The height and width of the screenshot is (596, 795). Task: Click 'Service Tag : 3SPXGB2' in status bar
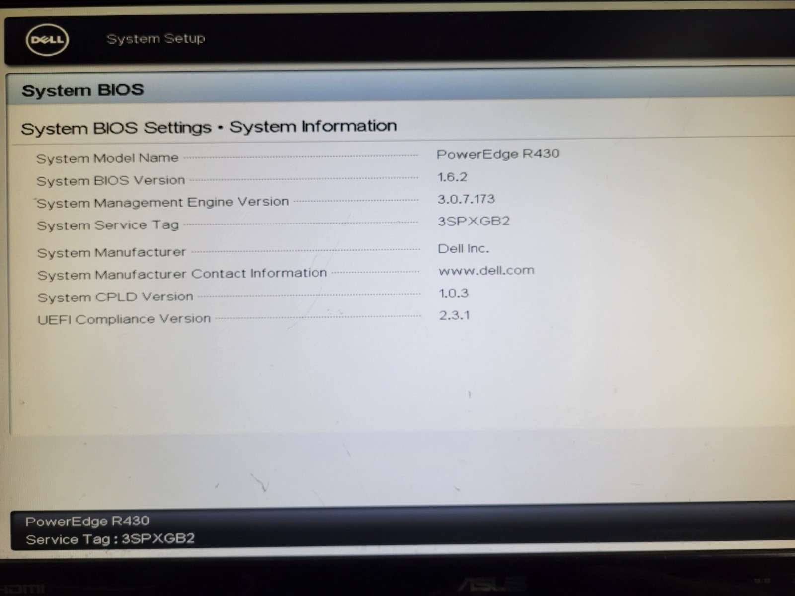tap(110, 539)
